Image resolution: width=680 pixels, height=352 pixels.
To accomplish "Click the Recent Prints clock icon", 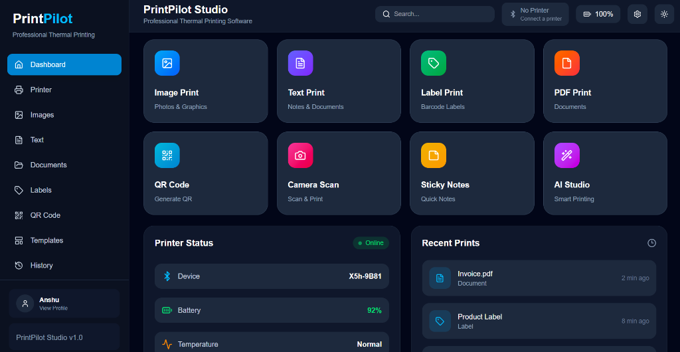I will pyautogui.click(x=651, y=243).
